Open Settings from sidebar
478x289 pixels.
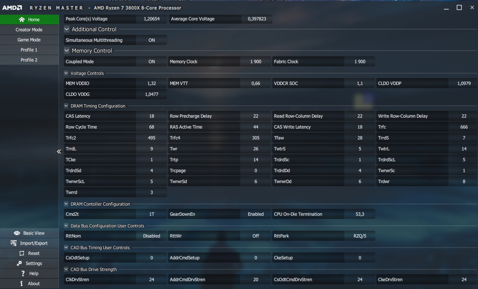pos(29,263)
